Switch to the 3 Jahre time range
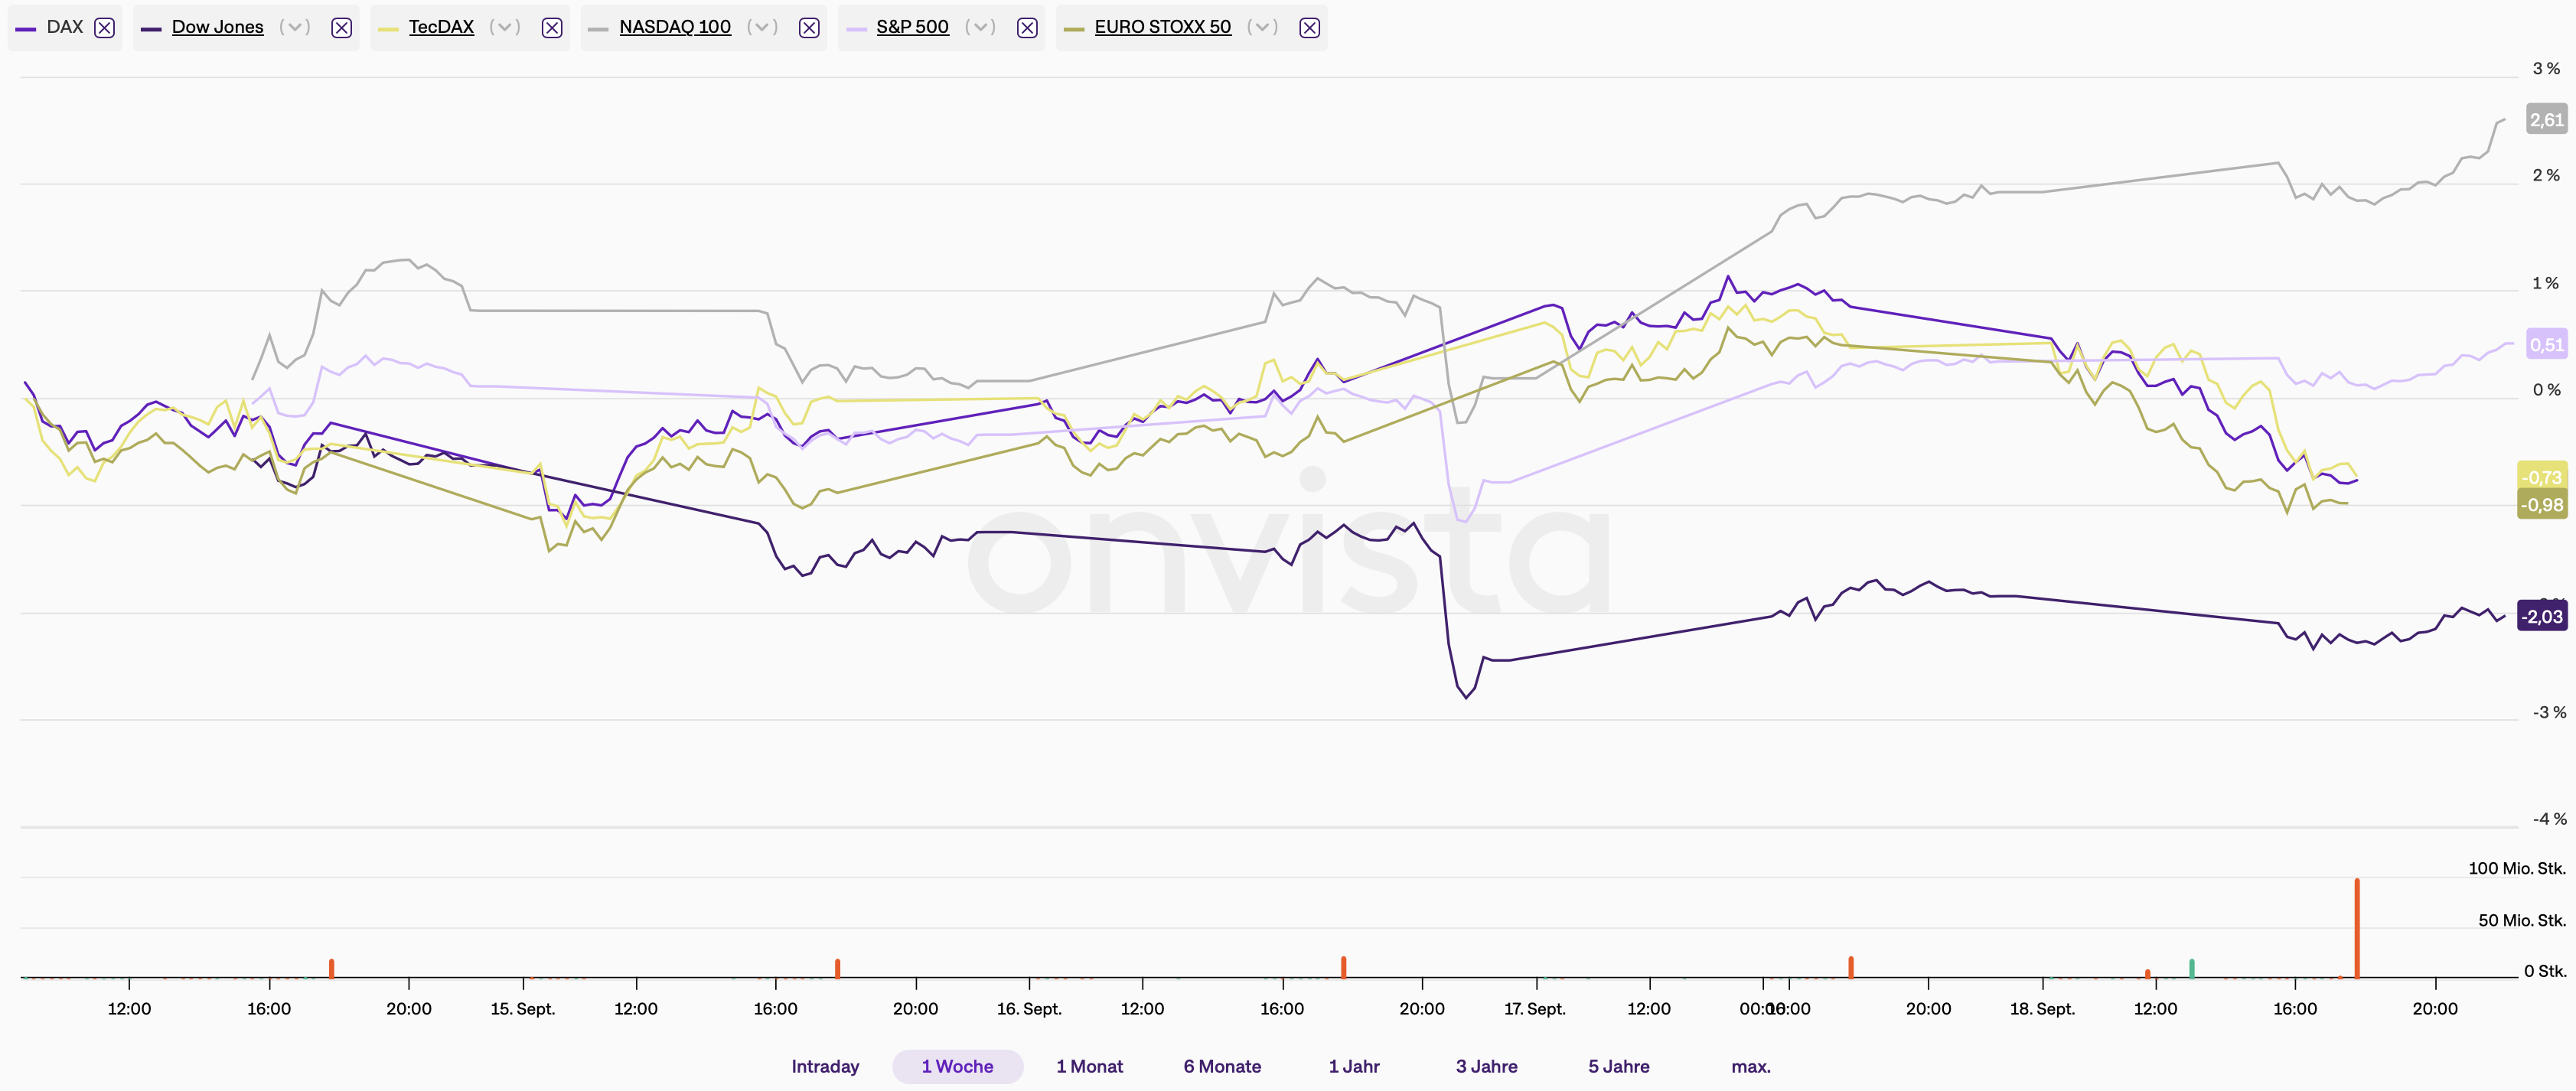Screen dimensions: 2576x1091 [1486, 1066]
